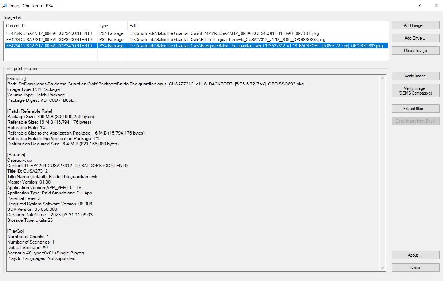Click Verify Image (GEMS Compatible) button

tap(415, 91)
